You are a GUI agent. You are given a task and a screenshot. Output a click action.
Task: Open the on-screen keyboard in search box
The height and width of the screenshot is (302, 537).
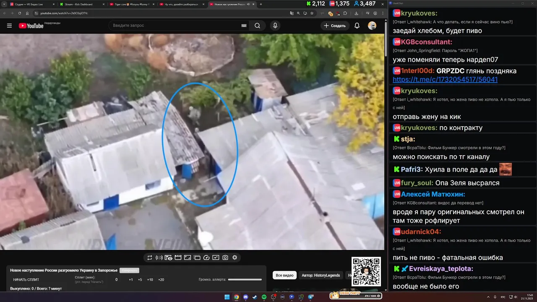point(244,26)
